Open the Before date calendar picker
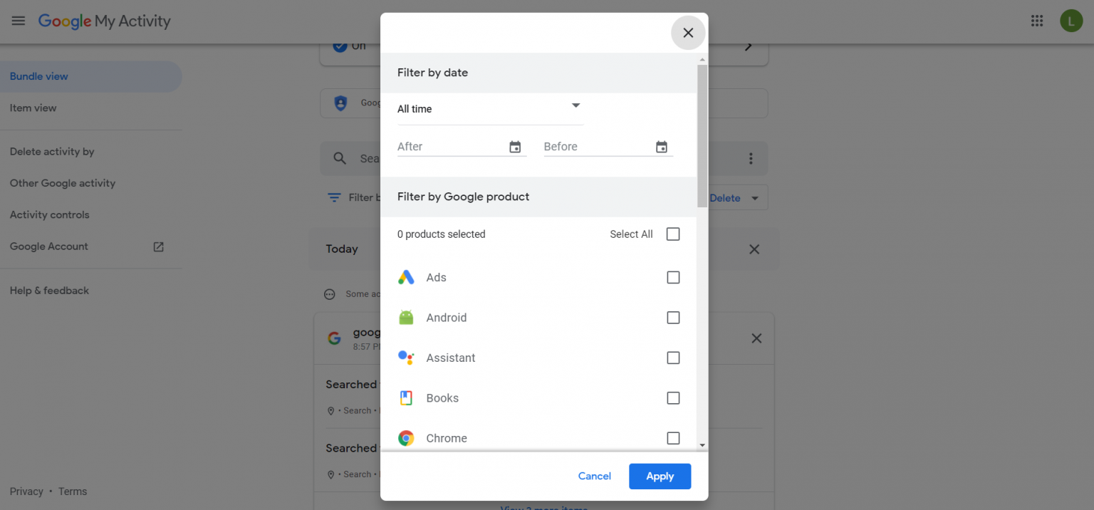Screen dimensions: 1094x510 point(662,146)
